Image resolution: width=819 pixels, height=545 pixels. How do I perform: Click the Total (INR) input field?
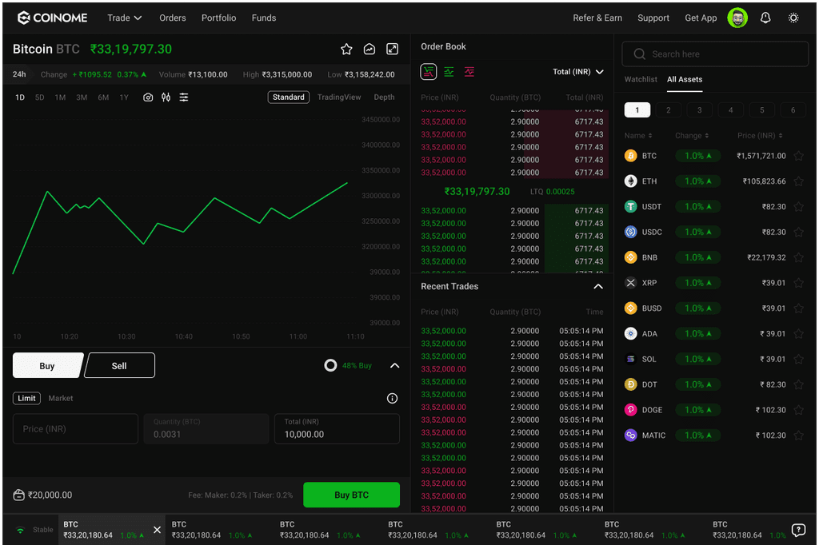337,428
